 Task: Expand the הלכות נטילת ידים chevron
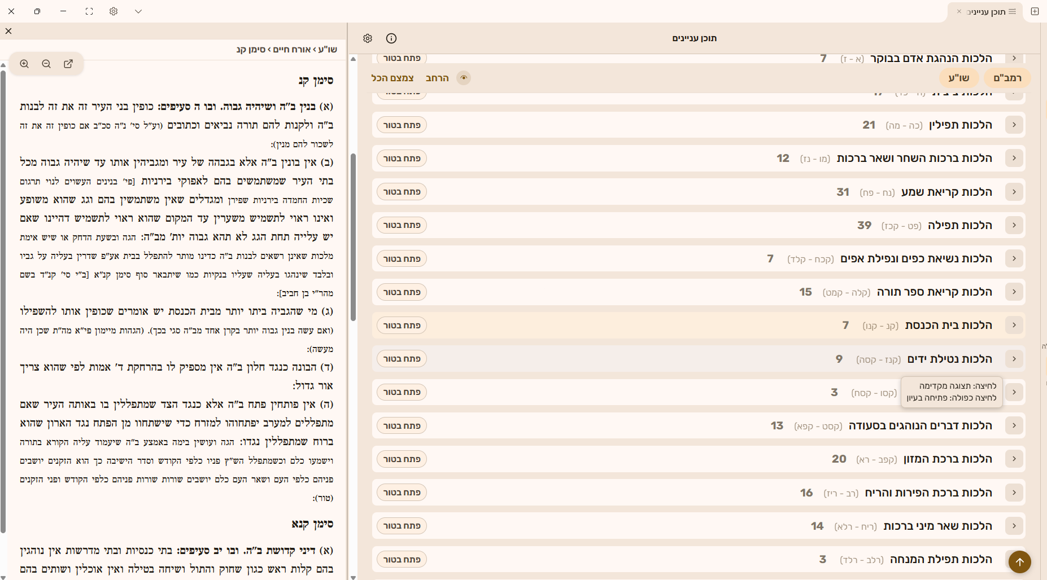coord(1014,359)
